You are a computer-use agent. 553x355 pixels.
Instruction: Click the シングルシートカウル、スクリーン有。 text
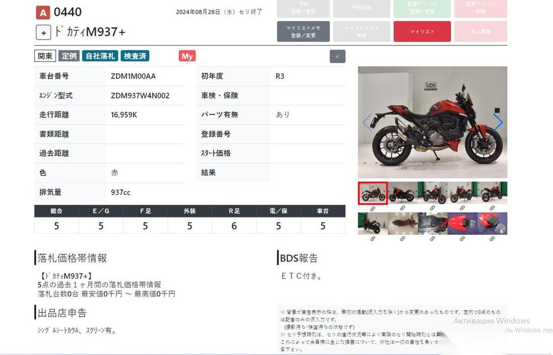tap(77, 330)
